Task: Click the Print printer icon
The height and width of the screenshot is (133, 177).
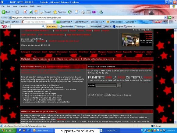Action: click(83, 12)
